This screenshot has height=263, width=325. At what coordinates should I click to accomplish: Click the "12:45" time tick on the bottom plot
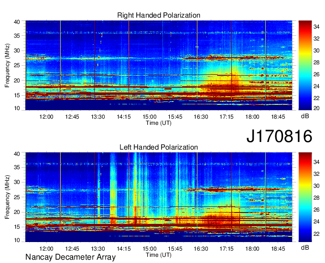(x=72, y=249)
